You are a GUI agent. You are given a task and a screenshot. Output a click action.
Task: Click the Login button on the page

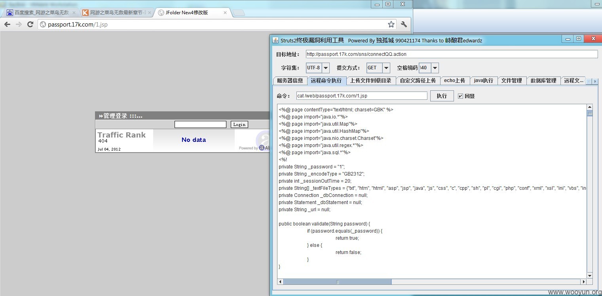(x=239, y=124)
